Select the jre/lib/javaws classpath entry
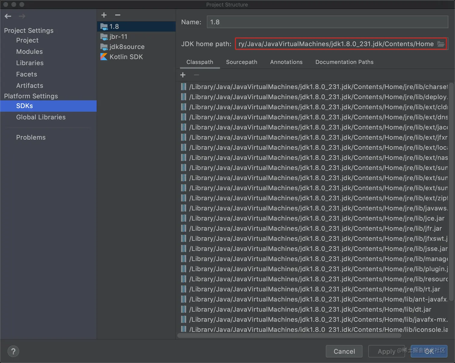The height and width of the screenshot is (363, 455). coord(313,208)
